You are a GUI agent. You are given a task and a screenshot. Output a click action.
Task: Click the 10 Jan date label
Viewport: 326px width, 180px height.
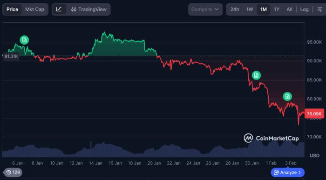(x=57, y=163)
